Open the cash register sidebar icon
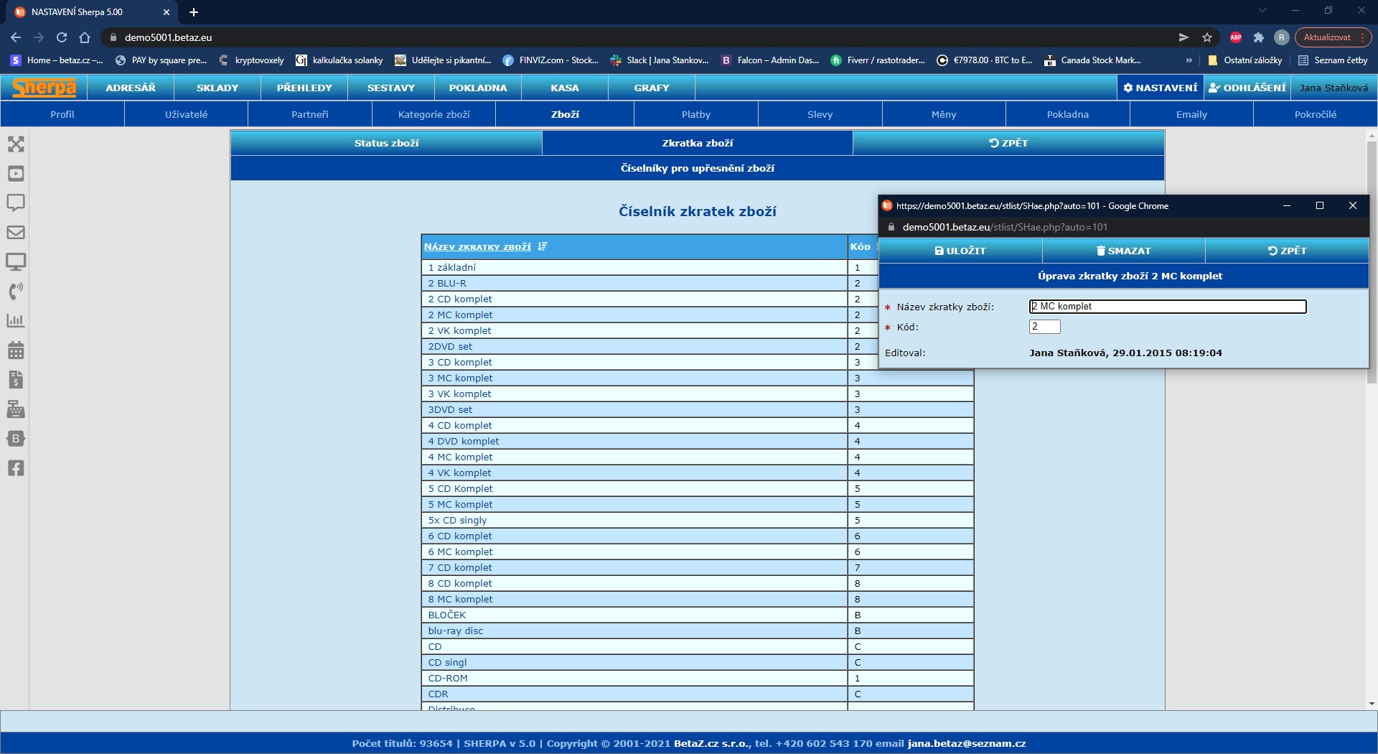The height and width of the screenshot is (754, 1378). [16, 409]
